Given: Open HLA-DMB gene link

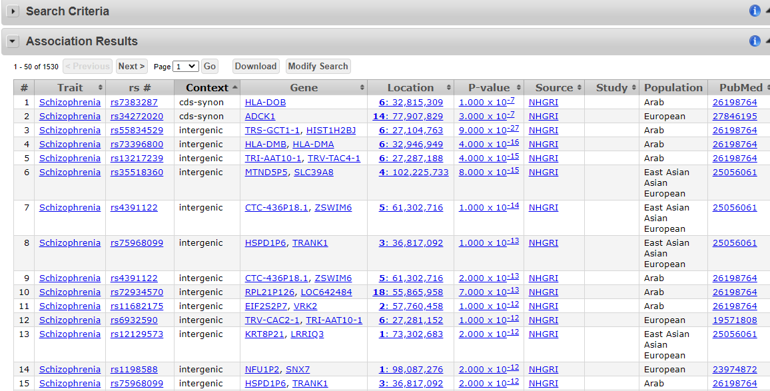Looking at the screenshot, I should (266, 144).
